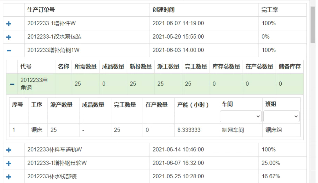The image size is (318, 183).
Task: Click the 创建时间 column header
Action: click(x=164, y=10)
